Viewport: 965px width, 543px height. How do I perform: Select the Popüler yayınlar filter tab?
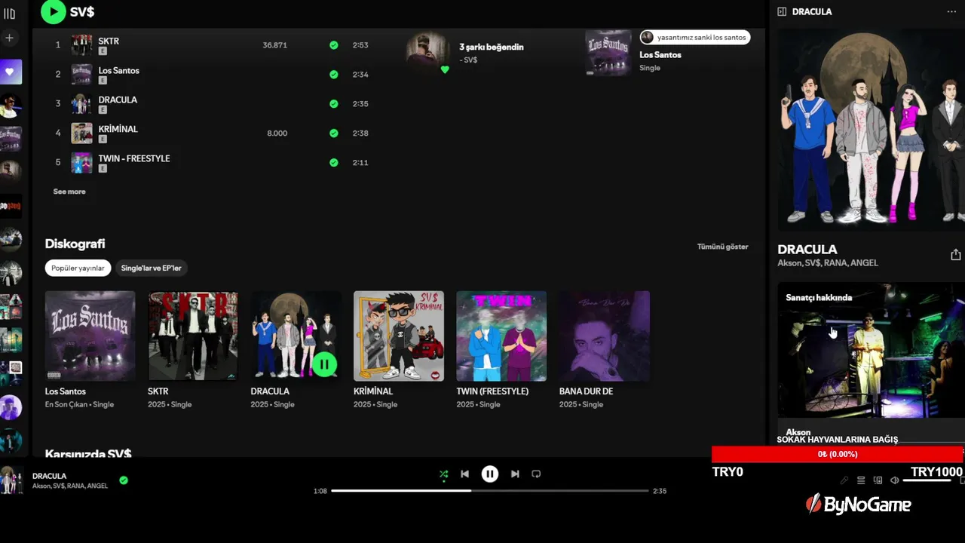click(x=78, y=268)
